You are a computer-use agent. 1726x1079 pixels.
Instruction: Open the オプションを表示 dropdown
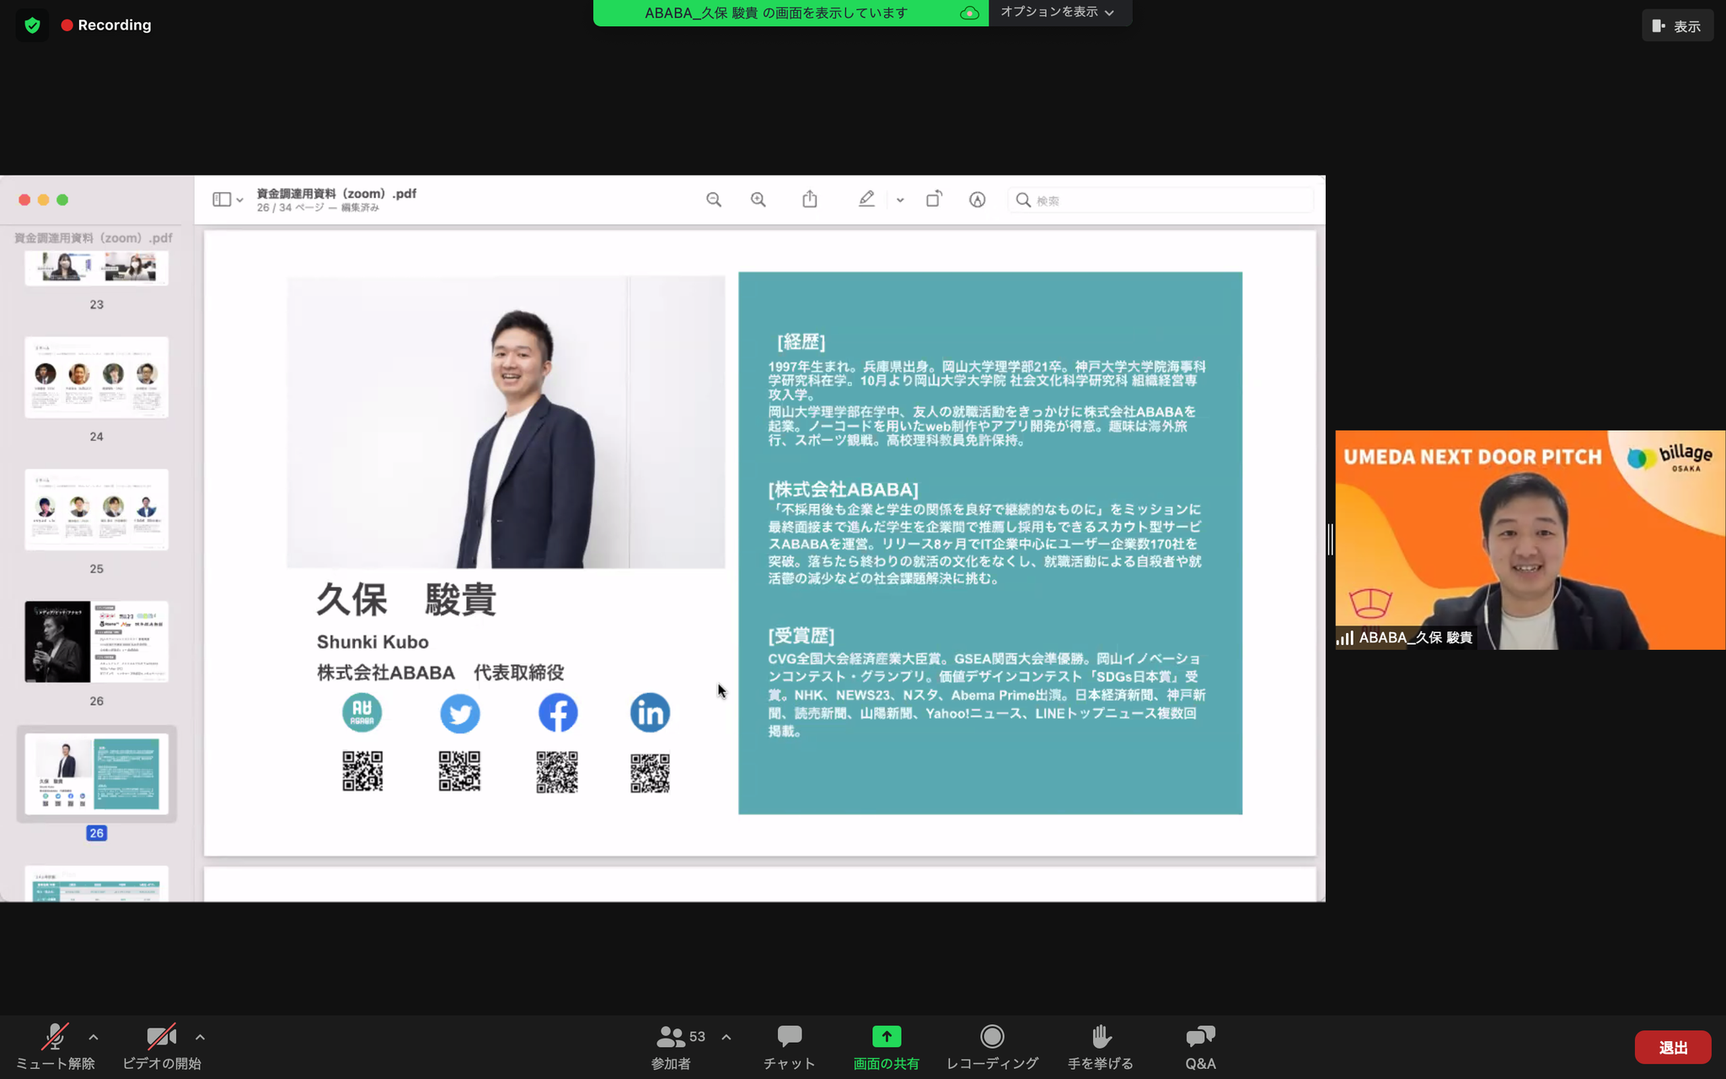[x=1058, y=13]
